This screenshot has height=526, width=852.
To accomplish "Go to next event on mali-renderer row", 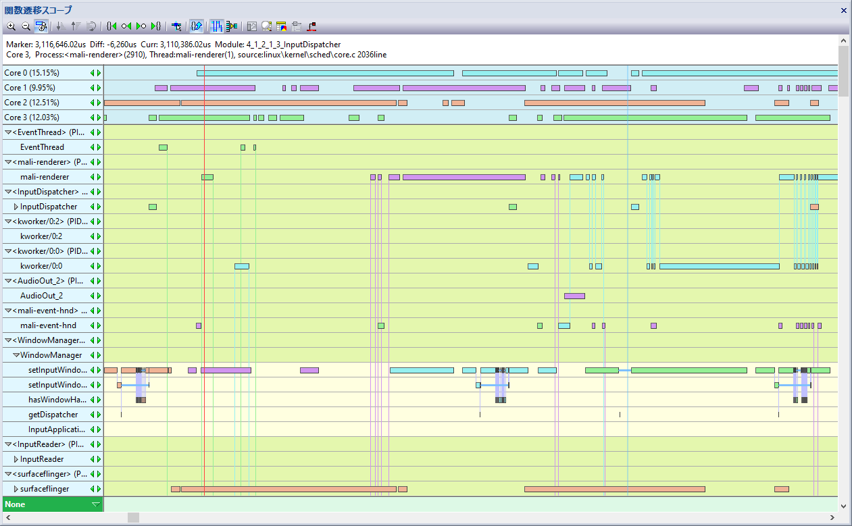I will coord(99,177).
